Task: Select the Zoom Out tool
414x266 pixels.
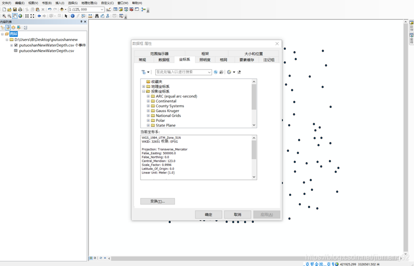Action: (9, 16)
